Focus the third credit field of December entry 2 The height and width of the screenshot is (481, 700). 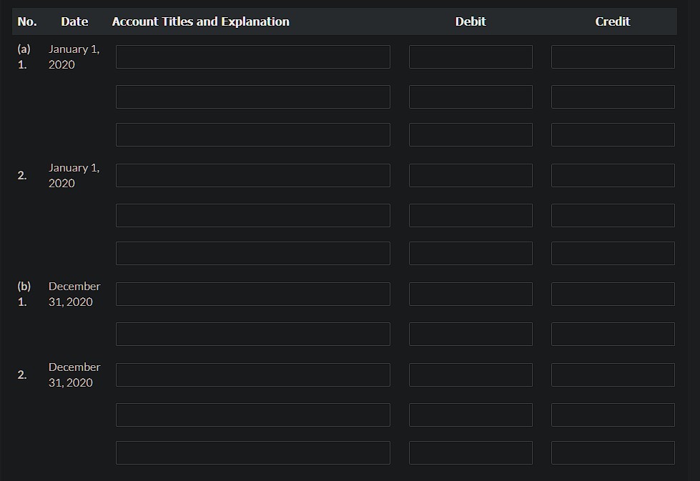click(613, 453)
